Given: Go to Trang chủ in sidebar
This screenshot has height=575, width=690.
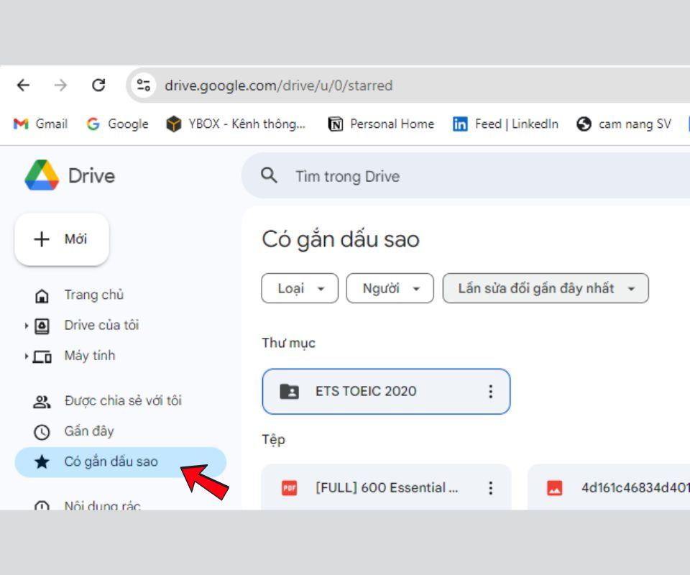Looking at the screenshot, I should click(x=93, y=295).
